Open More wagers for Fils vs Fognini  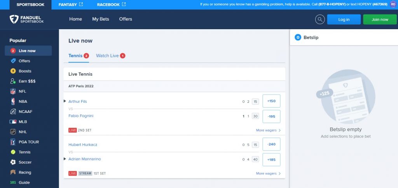(x=268, y=130)
